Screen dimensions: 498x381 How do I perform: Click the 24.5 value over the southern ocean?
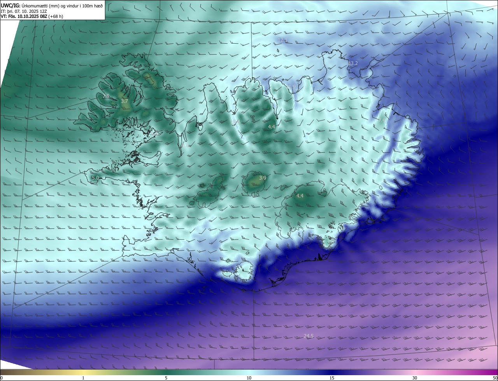tap(309, 336)
